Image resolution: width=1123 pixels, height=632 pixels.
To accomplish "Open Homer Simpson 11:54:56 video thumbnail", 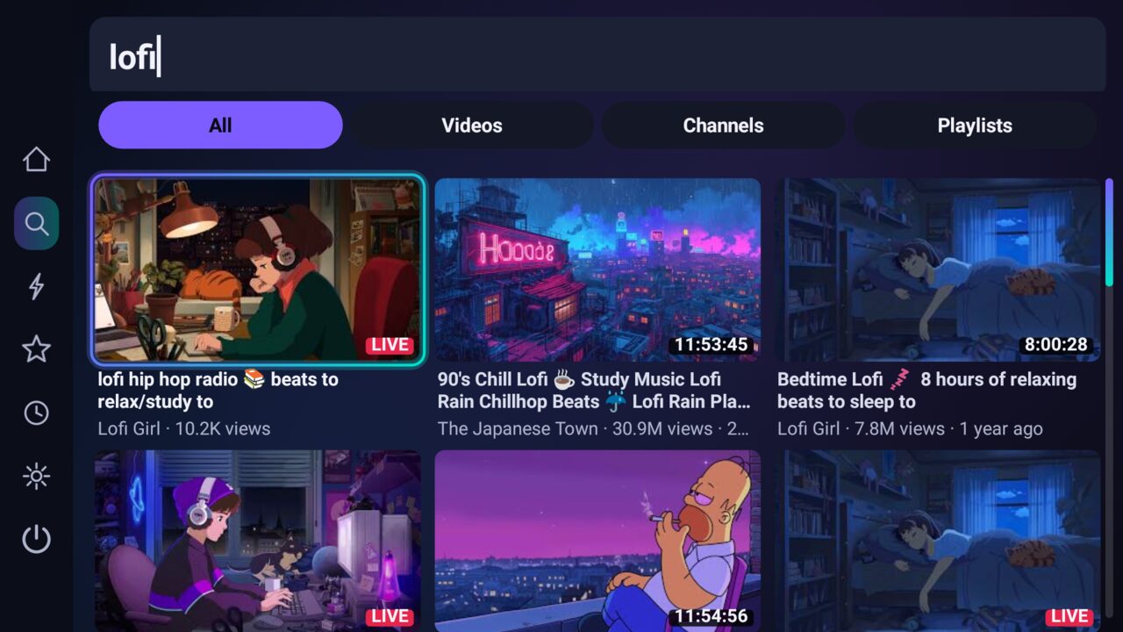I will click(597, 541).
